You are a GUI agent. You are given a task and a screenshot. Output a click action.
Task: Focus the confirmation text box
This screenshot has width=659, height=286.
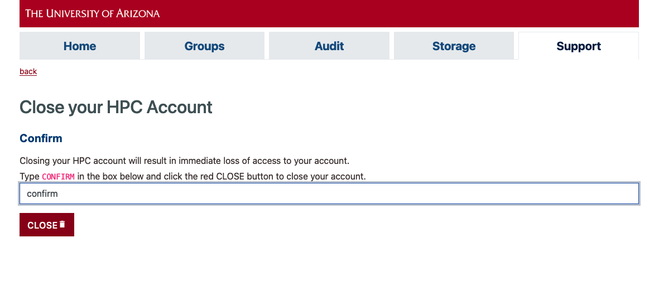[x=329, y=193]
